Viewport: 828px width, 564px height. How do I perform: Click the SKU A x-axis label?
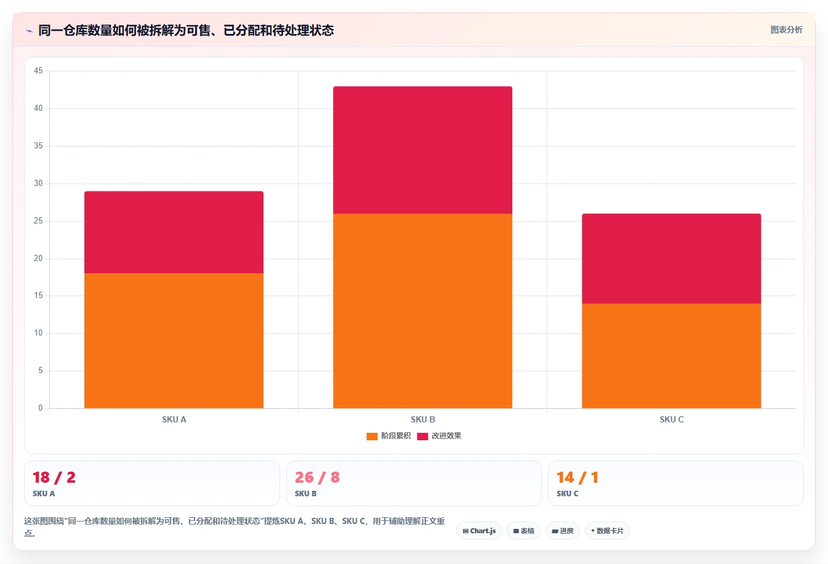tap(174, 419)
